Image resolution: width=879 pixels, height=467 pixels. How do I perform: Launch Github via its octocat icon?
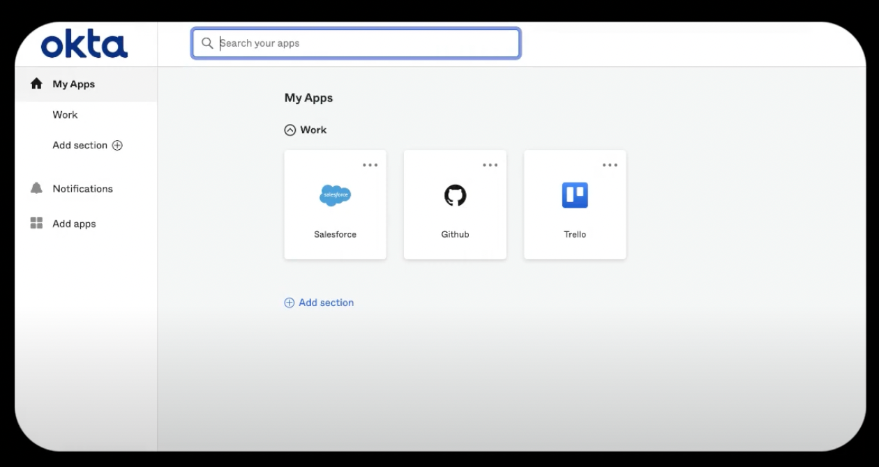click(x=455, y=195)
